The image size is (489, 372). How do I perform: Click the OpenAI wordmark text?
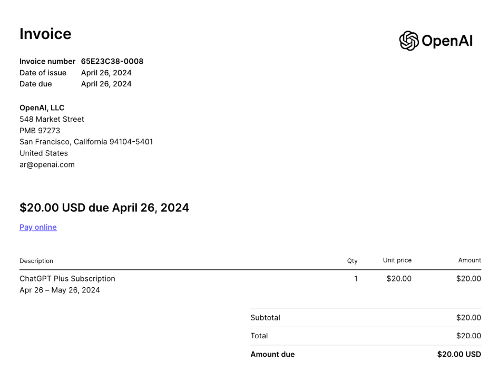pyautogui.click(x=447, y=41)
